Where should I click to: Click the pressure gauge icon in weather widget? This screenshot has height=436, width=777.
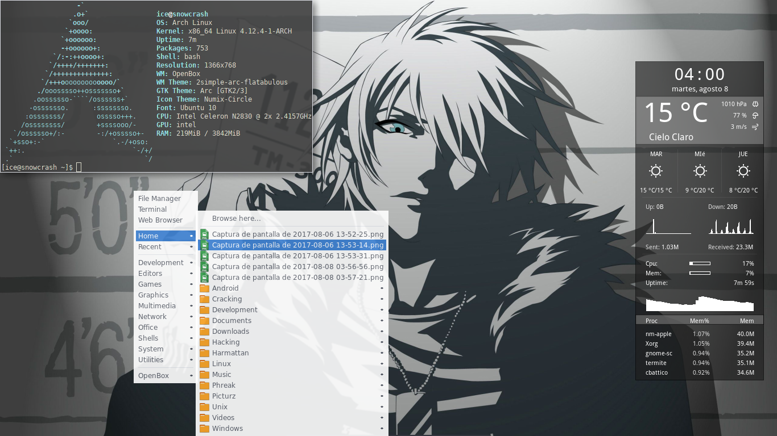coord(755,104)
